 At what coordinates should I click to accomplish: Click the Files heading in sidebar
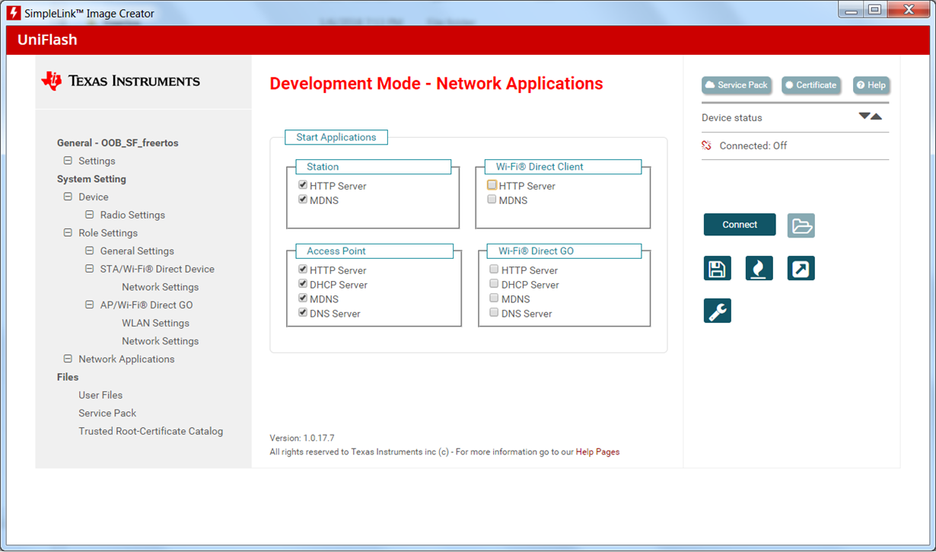point(68,377)
